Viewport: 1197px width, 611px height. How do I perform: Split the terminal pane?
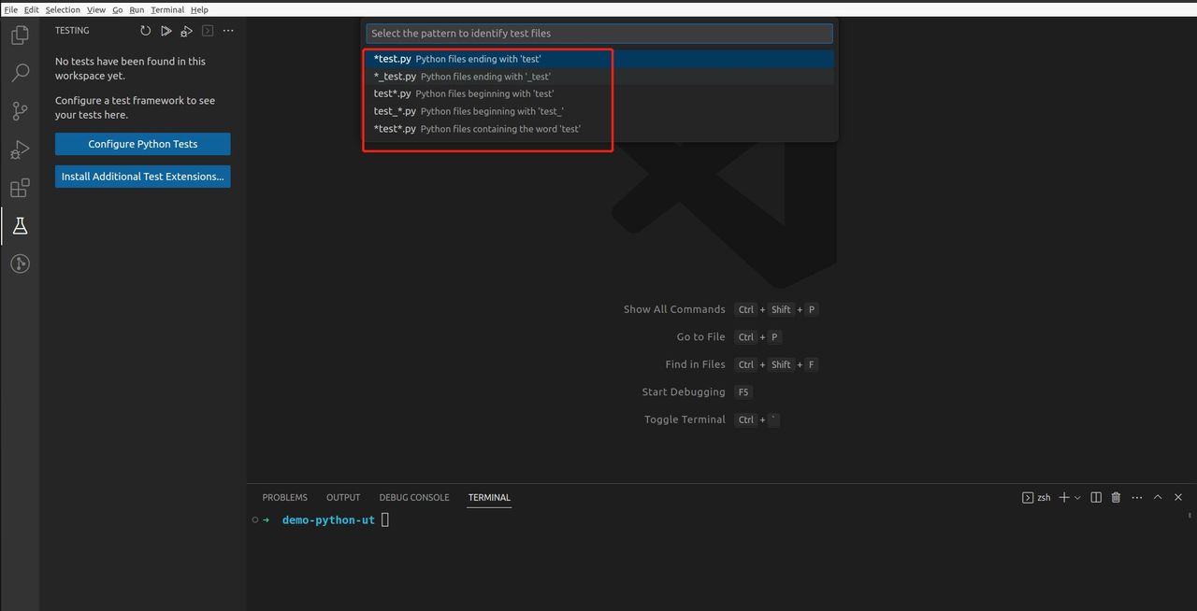[1096, 497]
